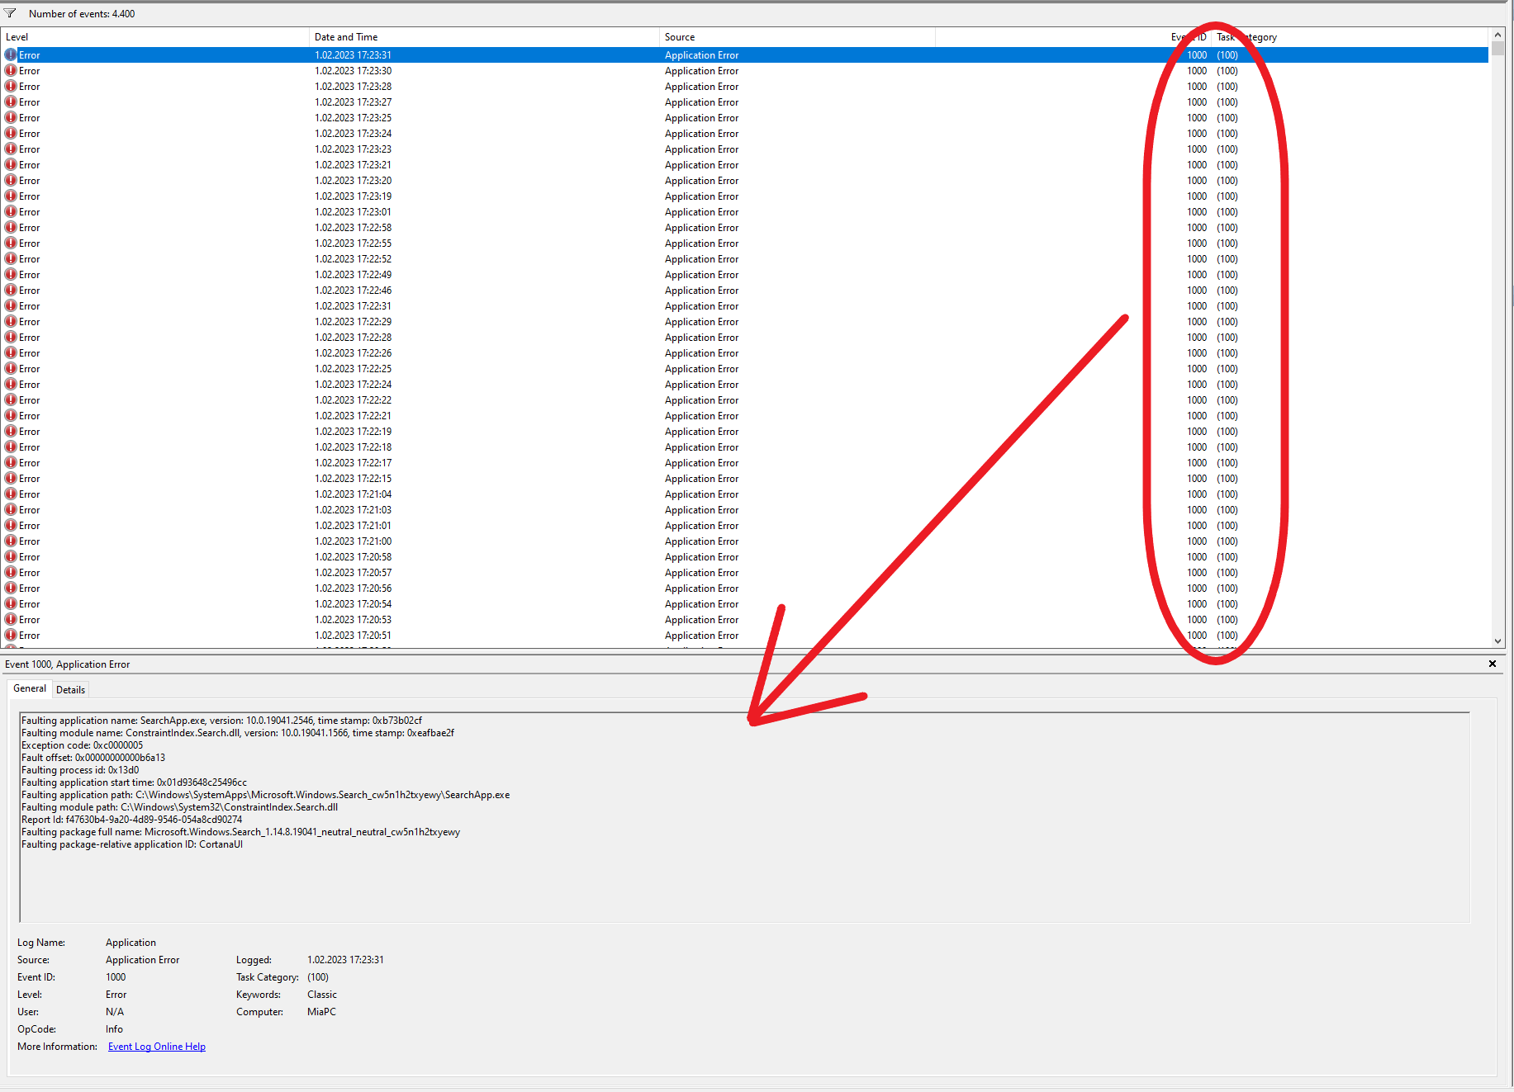
Task: Open the Event Log Online Help link
Action: coord(156,1046)
